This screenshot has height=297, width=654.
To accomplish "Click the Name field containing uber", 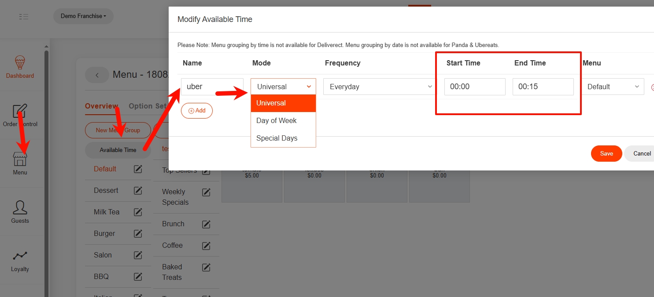I will pos(212,87).
